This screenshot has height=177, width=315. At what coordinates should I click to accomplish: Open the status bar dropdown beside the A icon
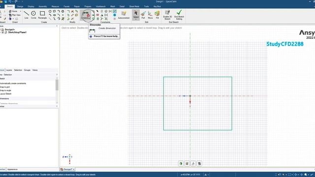tap(208, 175)
